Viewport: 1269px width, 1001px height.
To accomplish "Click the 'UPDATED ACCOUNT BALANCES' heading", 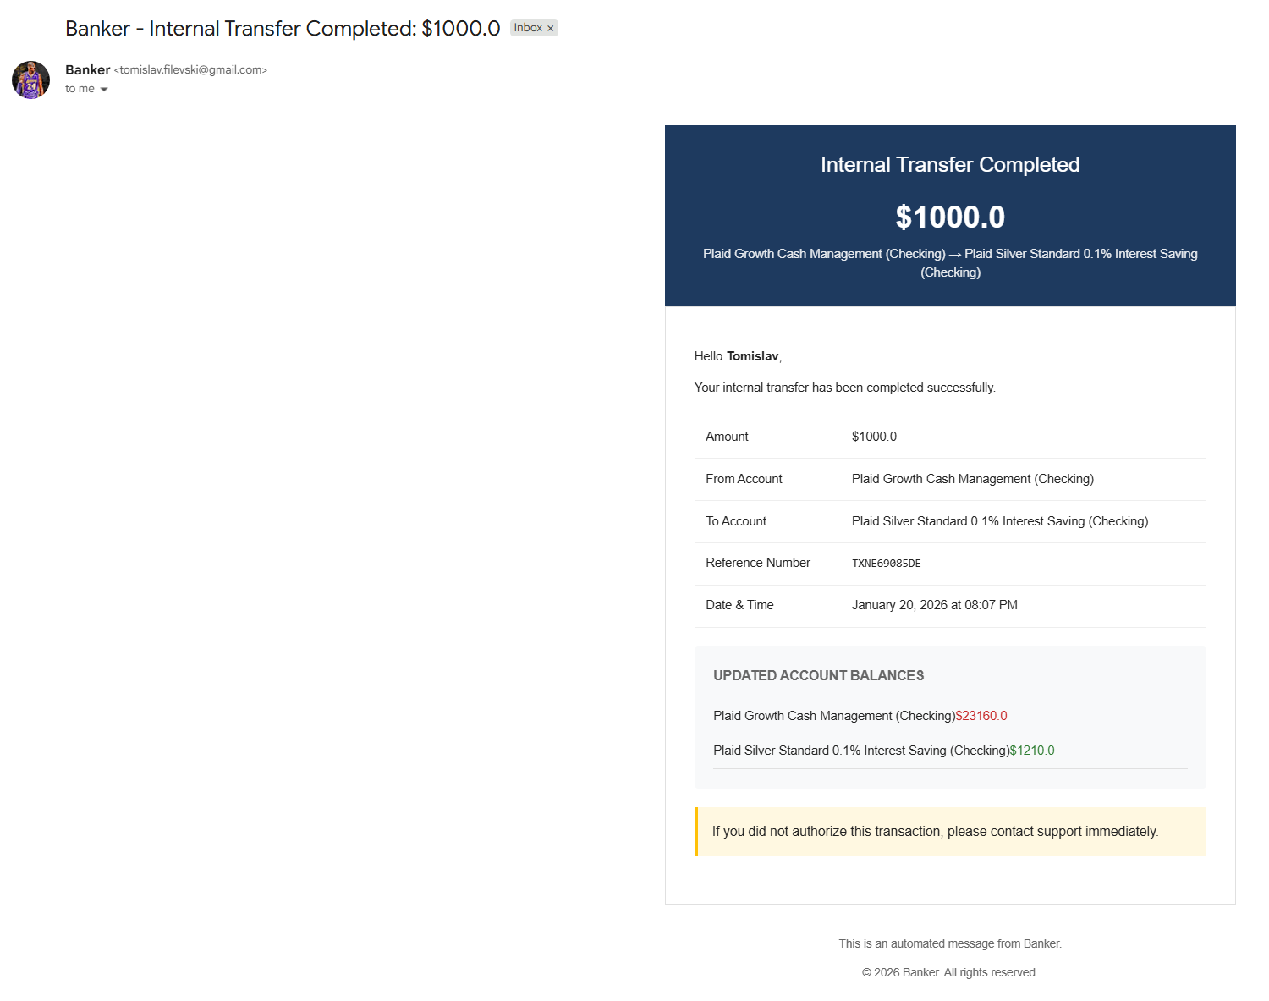I will (x=818, y=675).
